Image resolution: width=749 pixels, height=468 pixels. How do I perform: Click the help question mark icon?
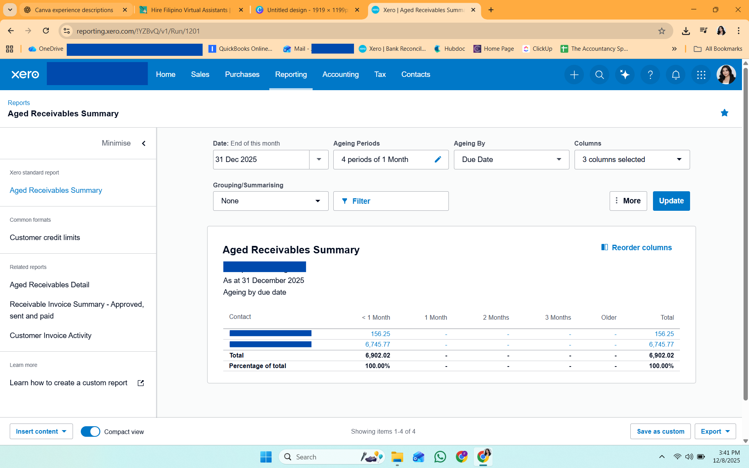650,75
